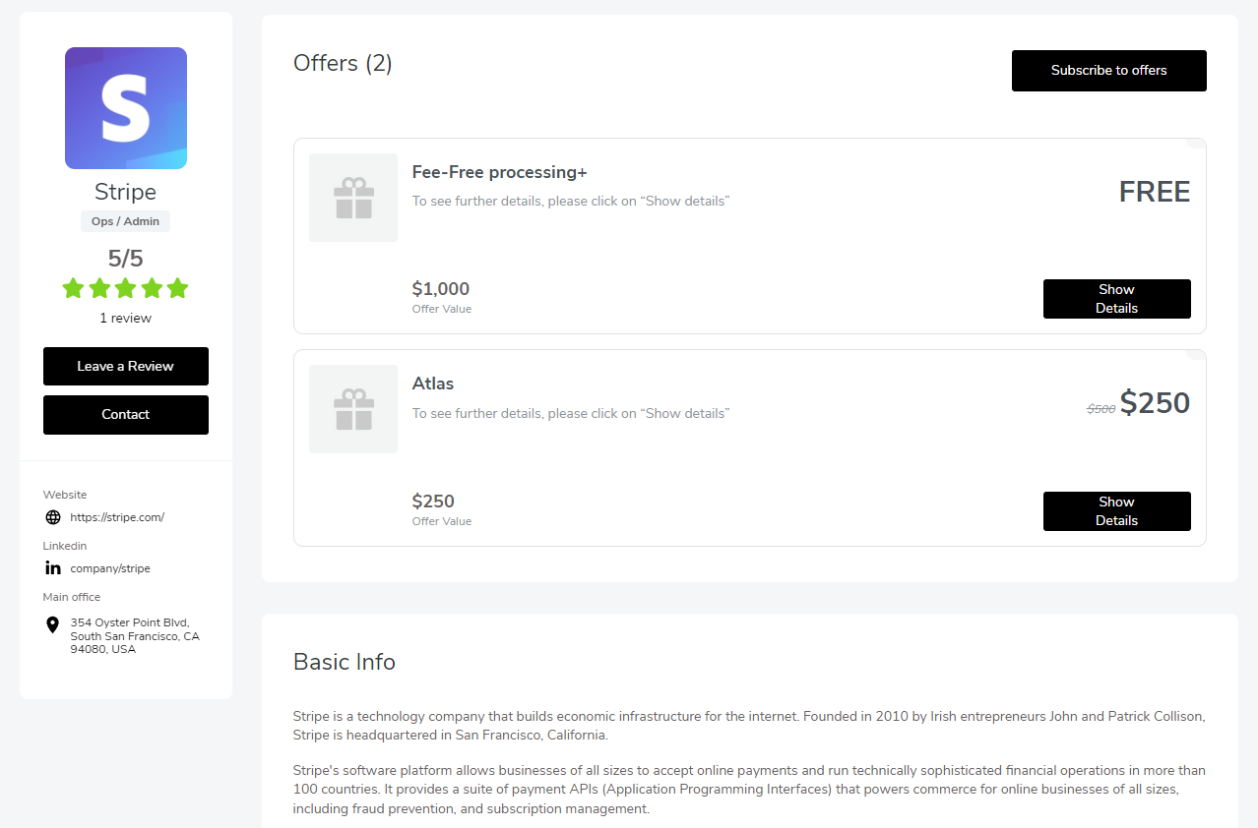The height and width of the screenshot is (828, 1258).
Task: Click the Fee-Free processing+ offer title
Action: [499, 172]
